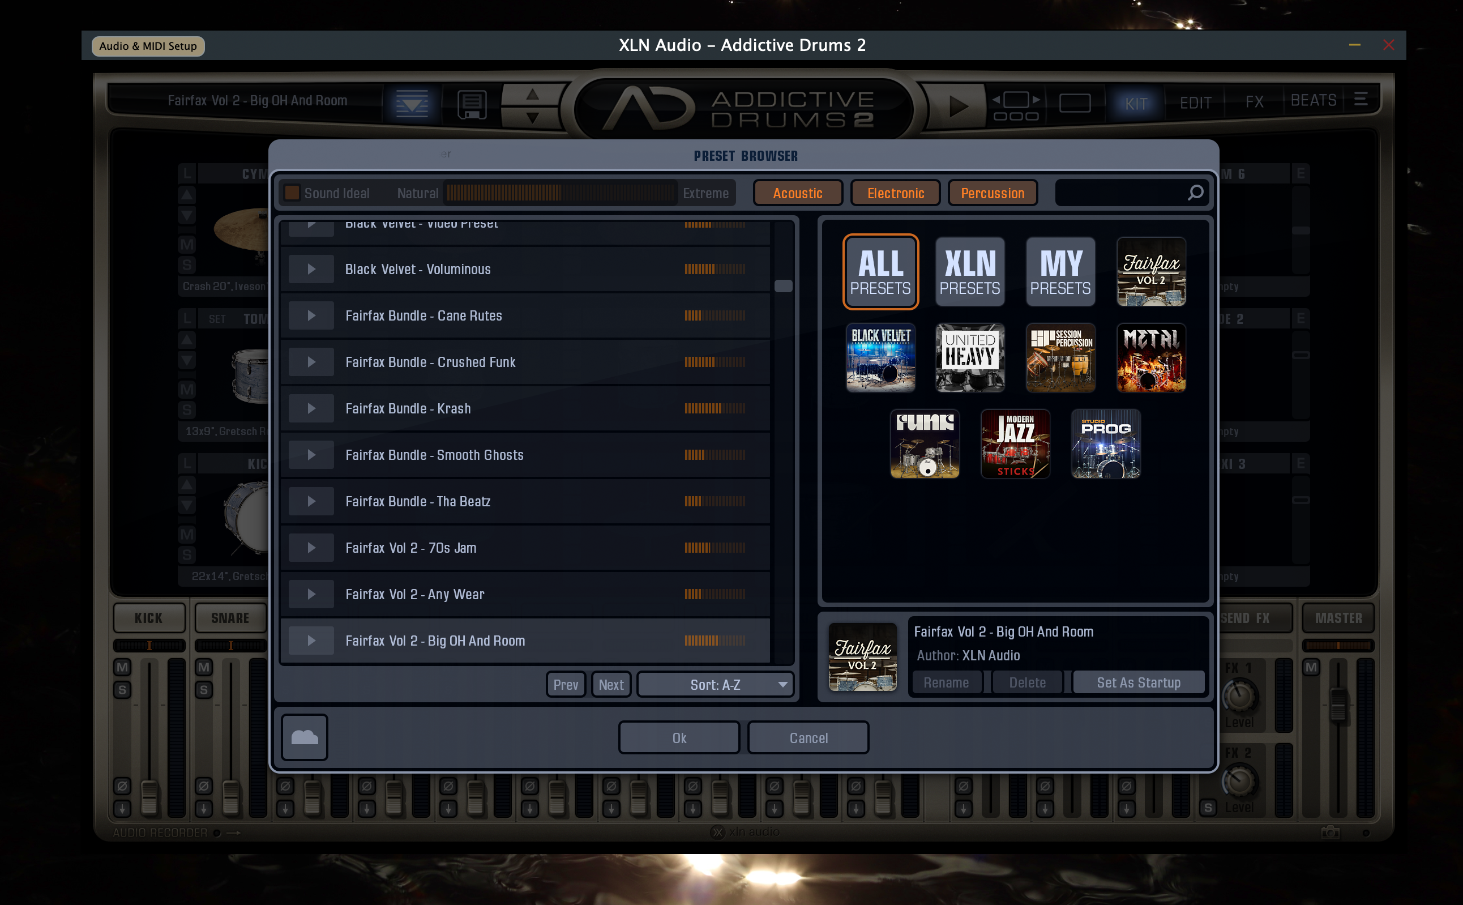Screen dimensions: 1463x905
Task: Open the cloud button in preset browser
Action: [x=304, y=737]
